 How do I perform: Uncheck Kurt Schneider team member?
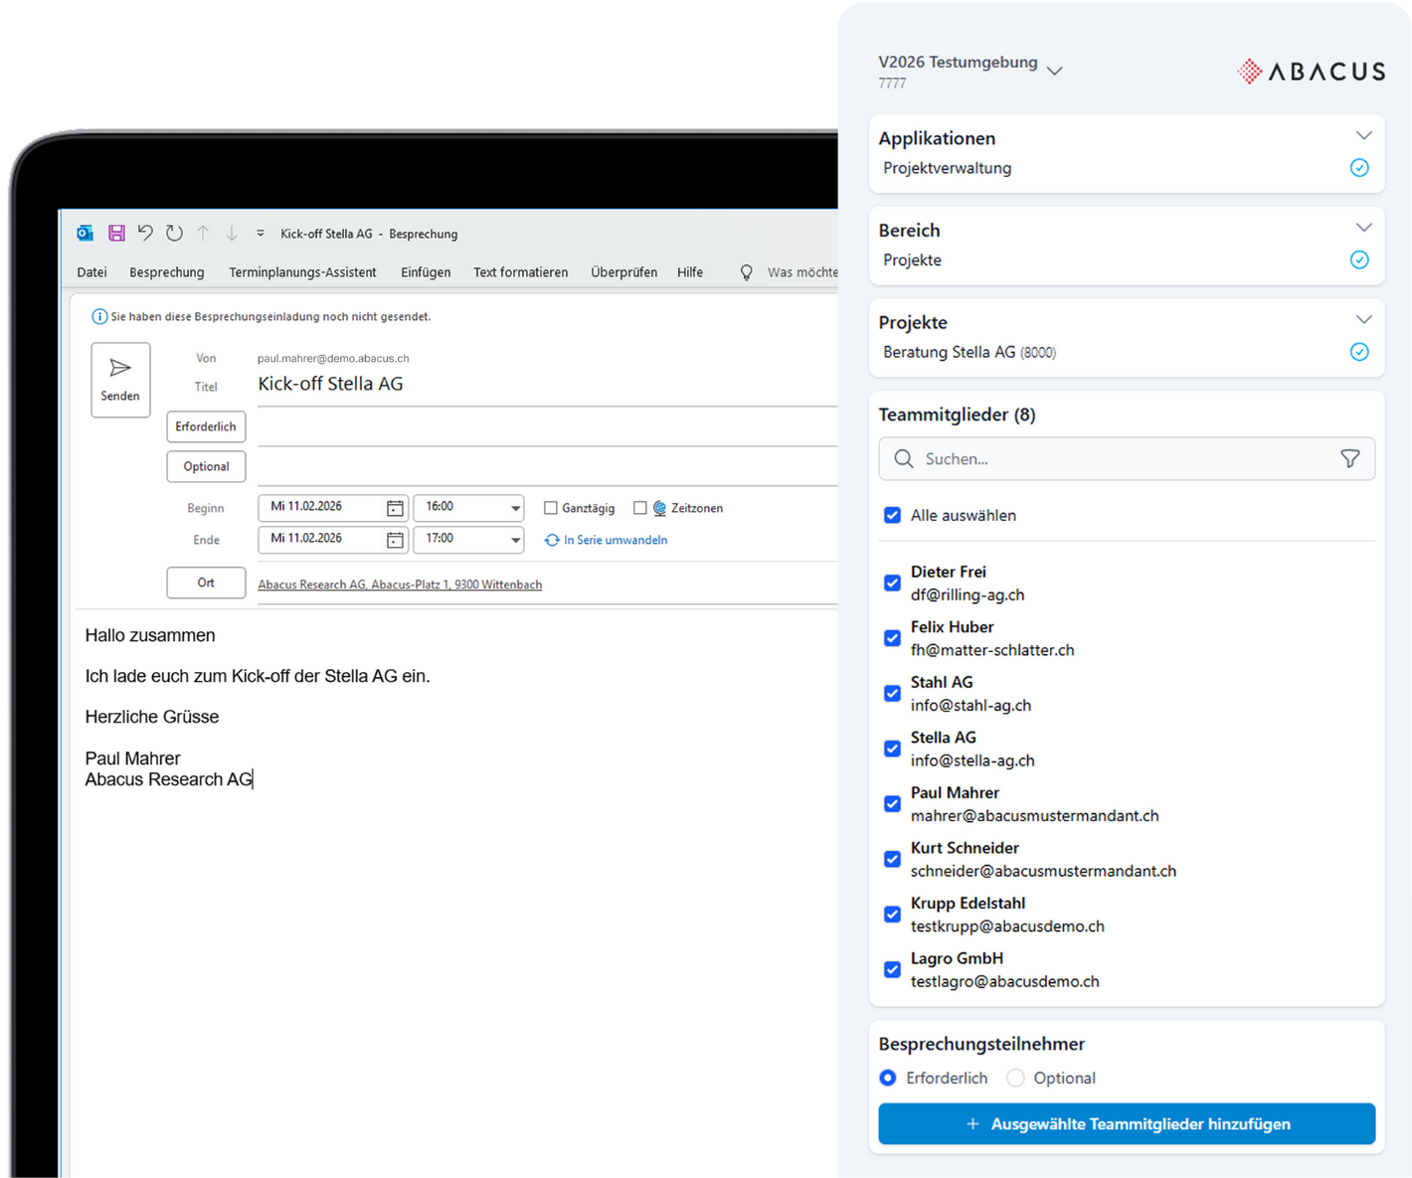click(893, 859)
